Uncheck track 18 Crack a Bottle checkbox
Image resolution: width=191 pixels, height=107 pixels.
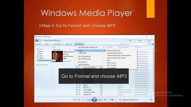[x=77, y=90]
